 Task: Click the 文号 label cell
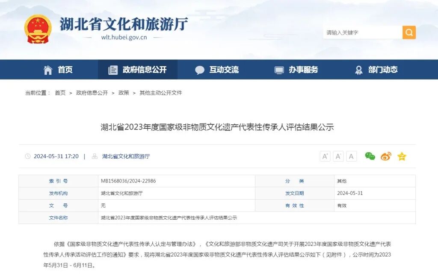pos(58,205)
